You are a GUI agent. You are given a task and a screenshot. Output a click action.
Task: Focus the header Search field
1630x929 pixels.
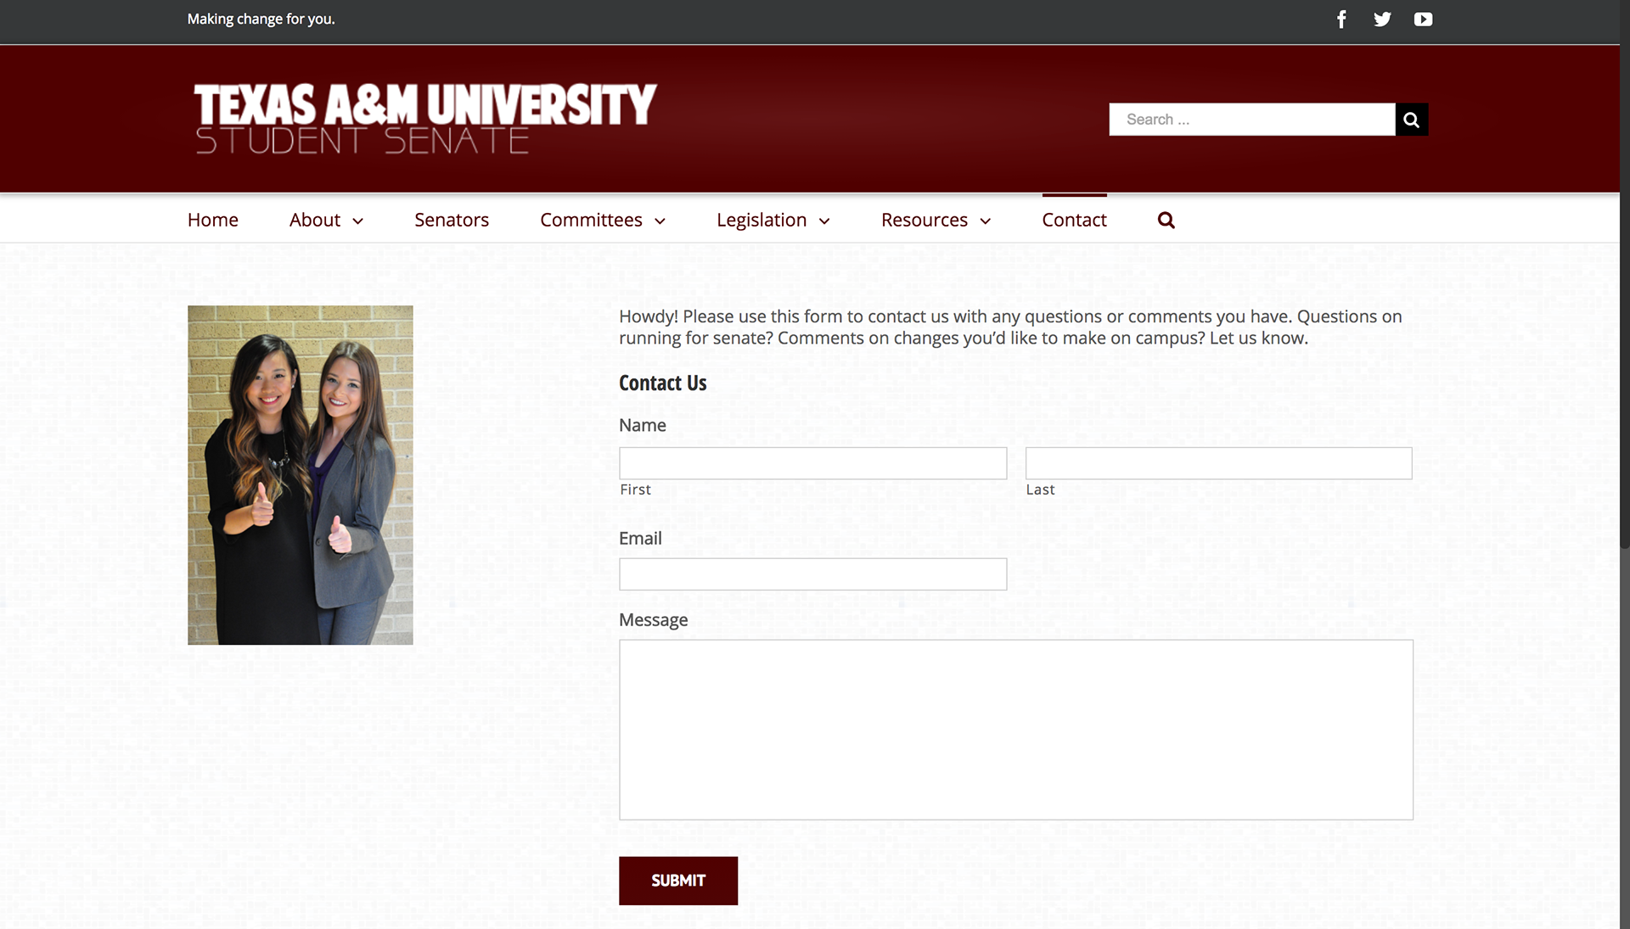1252,120
